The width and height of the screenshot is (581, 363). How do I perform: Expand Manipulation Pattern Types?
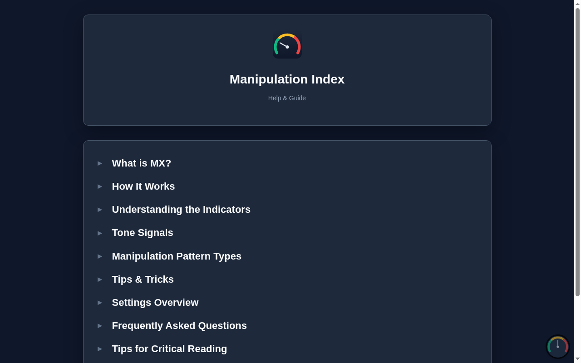[176, 256]
